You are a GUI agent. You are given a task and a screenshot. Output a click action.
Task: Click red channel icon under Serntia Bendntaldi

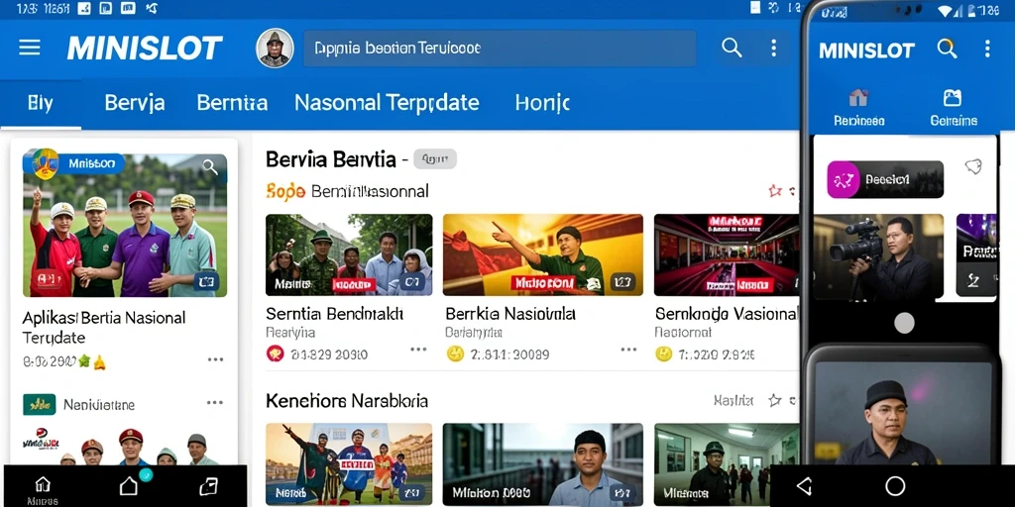point(276,354)
